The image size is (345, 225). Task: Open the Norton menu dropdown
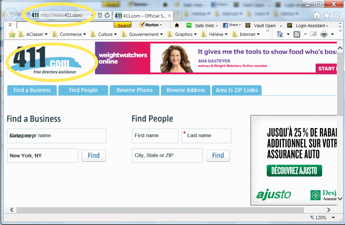coord(151,25)
